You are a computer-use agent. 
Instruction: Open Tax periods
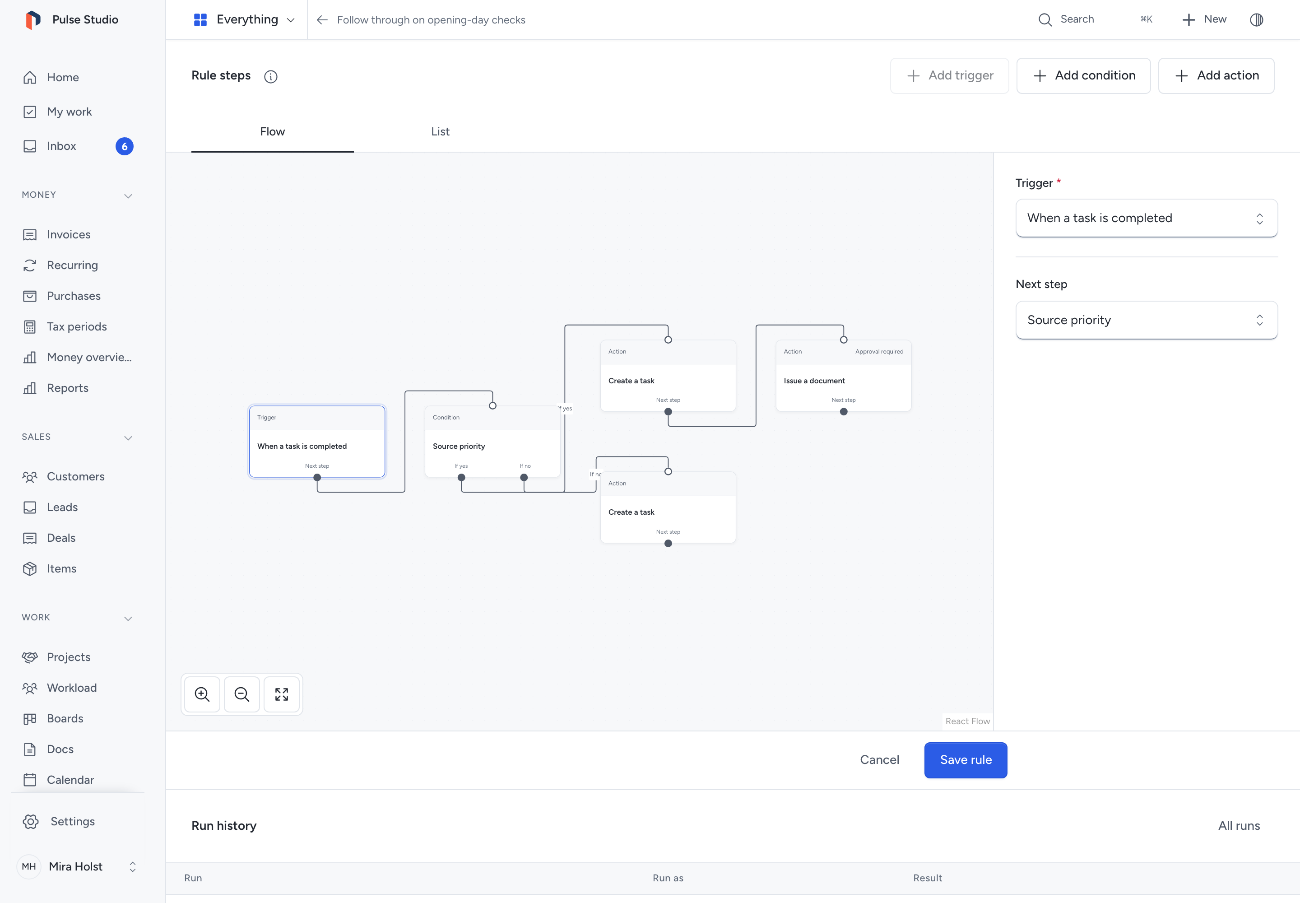coord(78,326)
